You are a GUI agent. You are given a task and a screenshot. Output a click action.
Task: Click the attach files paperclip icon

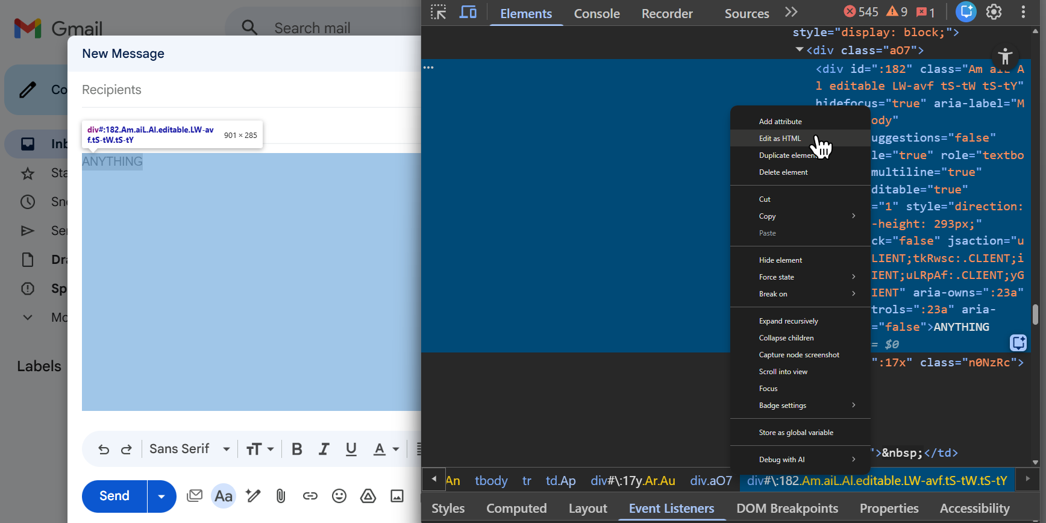(281, 496)
